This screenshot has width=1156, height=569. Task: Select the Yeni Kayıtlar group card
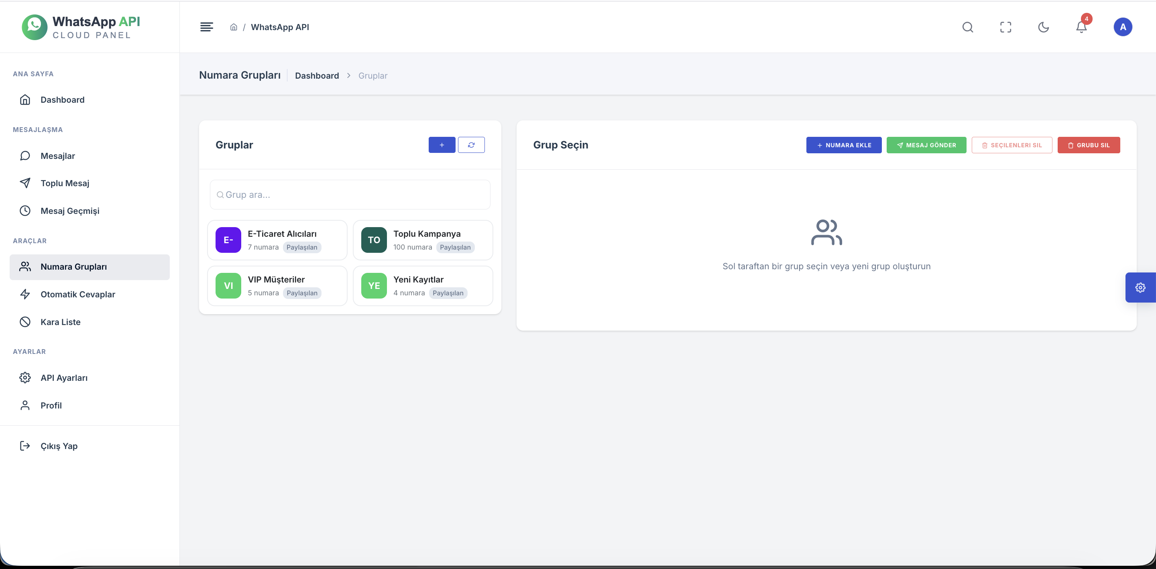click(423, 286)
